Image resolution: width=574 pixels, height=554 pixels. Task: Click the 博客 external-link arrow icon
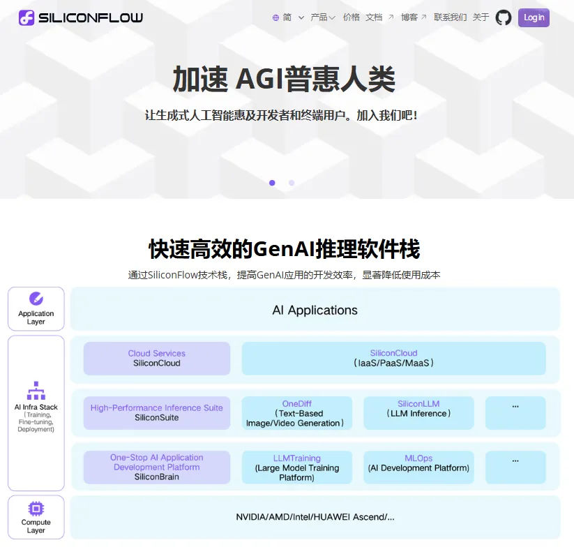424,17
